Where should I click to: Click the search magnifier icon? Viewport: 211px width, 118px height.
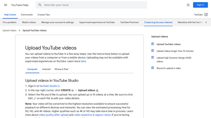tap(40, 5)
